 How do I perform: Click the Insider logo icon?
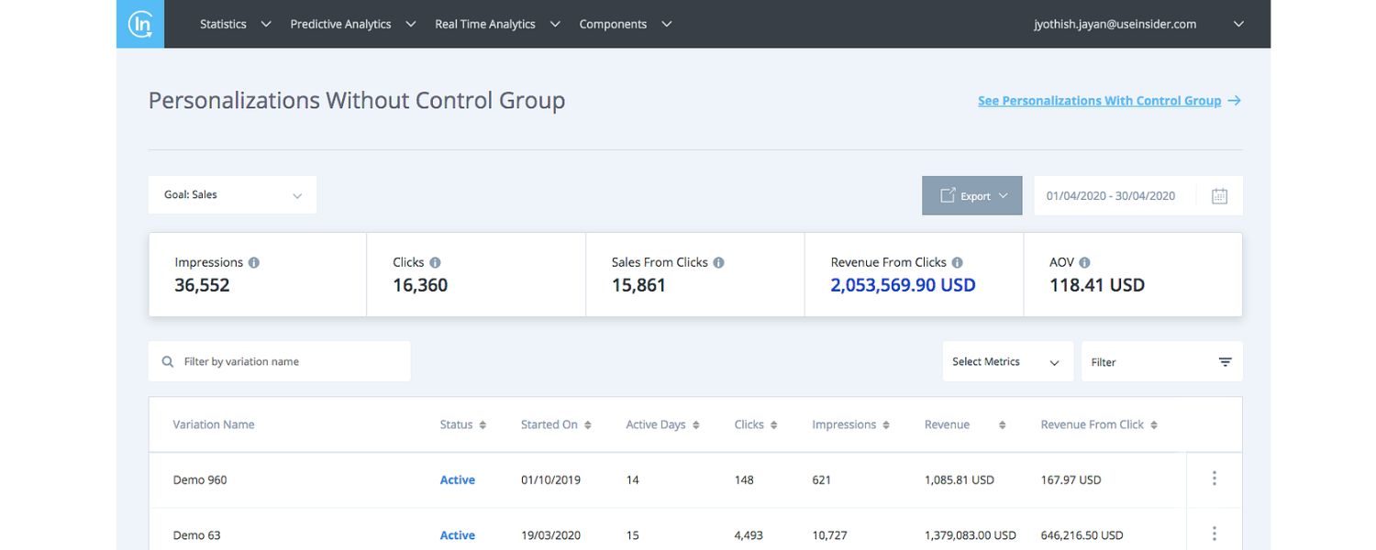tap(139, 23)
